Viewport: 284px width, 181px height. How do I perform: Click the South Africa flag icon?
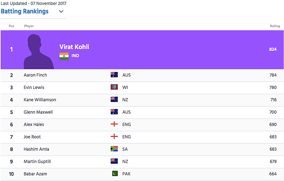(x=114, y=149)
